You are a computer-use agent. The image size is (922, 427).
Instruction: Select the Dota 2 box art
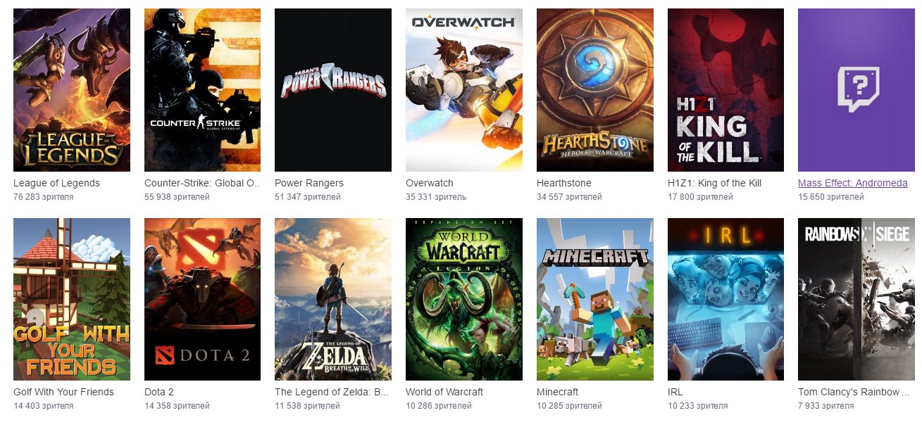202,299
